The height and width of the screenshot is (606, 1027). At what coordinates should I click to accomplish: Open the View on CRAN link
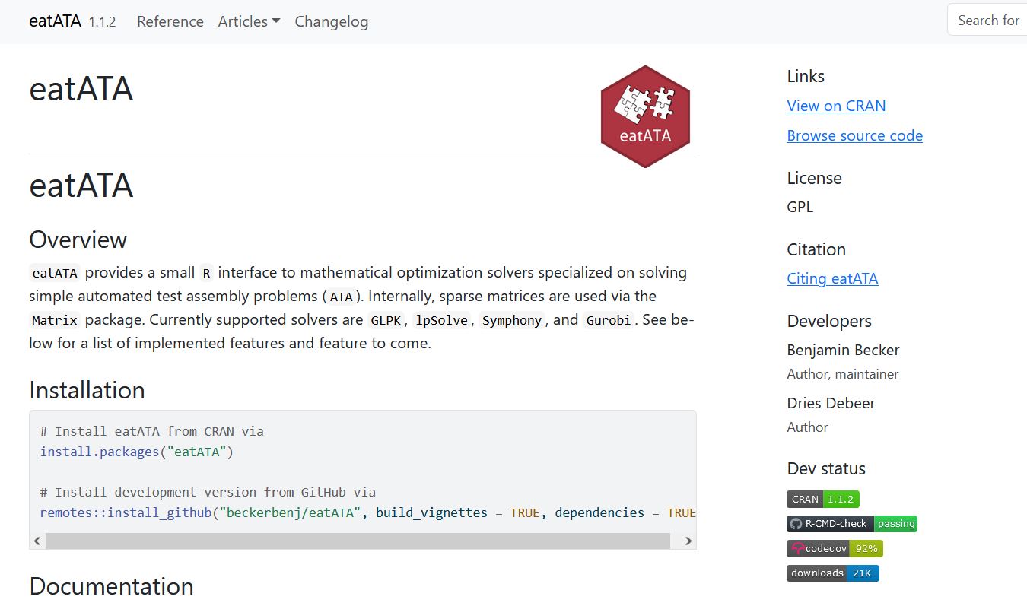(836, 106)
